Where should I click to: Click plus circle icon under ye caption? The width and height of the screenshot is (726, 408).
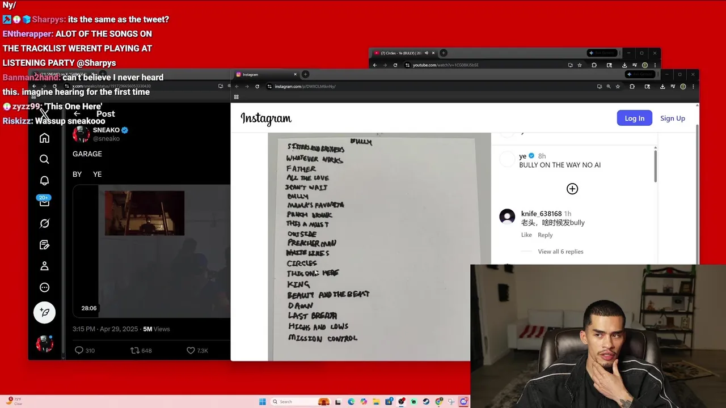click(x=572, y=189)
